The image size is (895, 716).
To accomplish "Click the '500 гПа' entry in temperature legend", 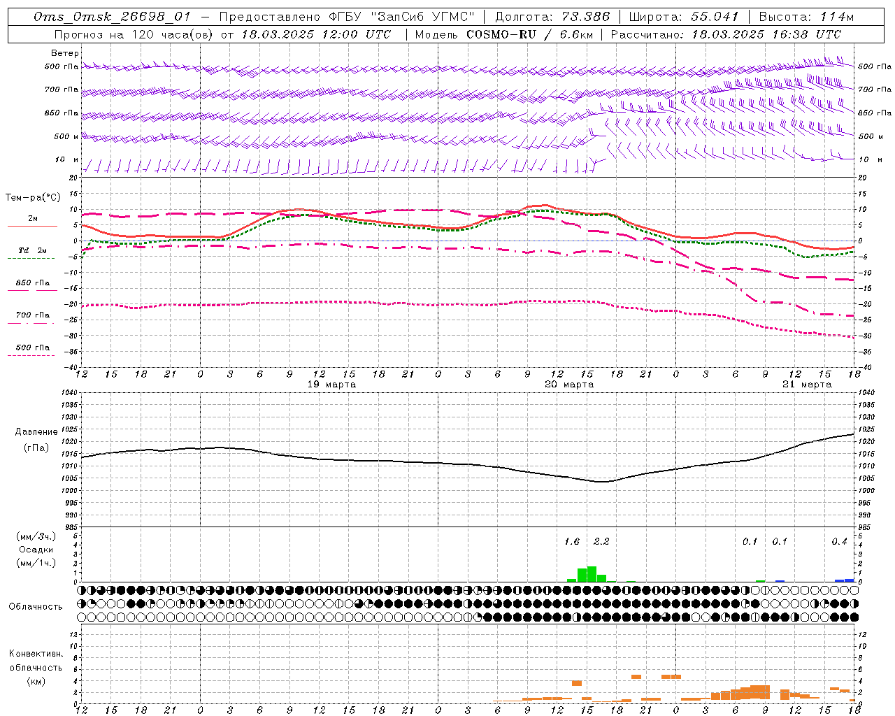I will coord(33,348).
